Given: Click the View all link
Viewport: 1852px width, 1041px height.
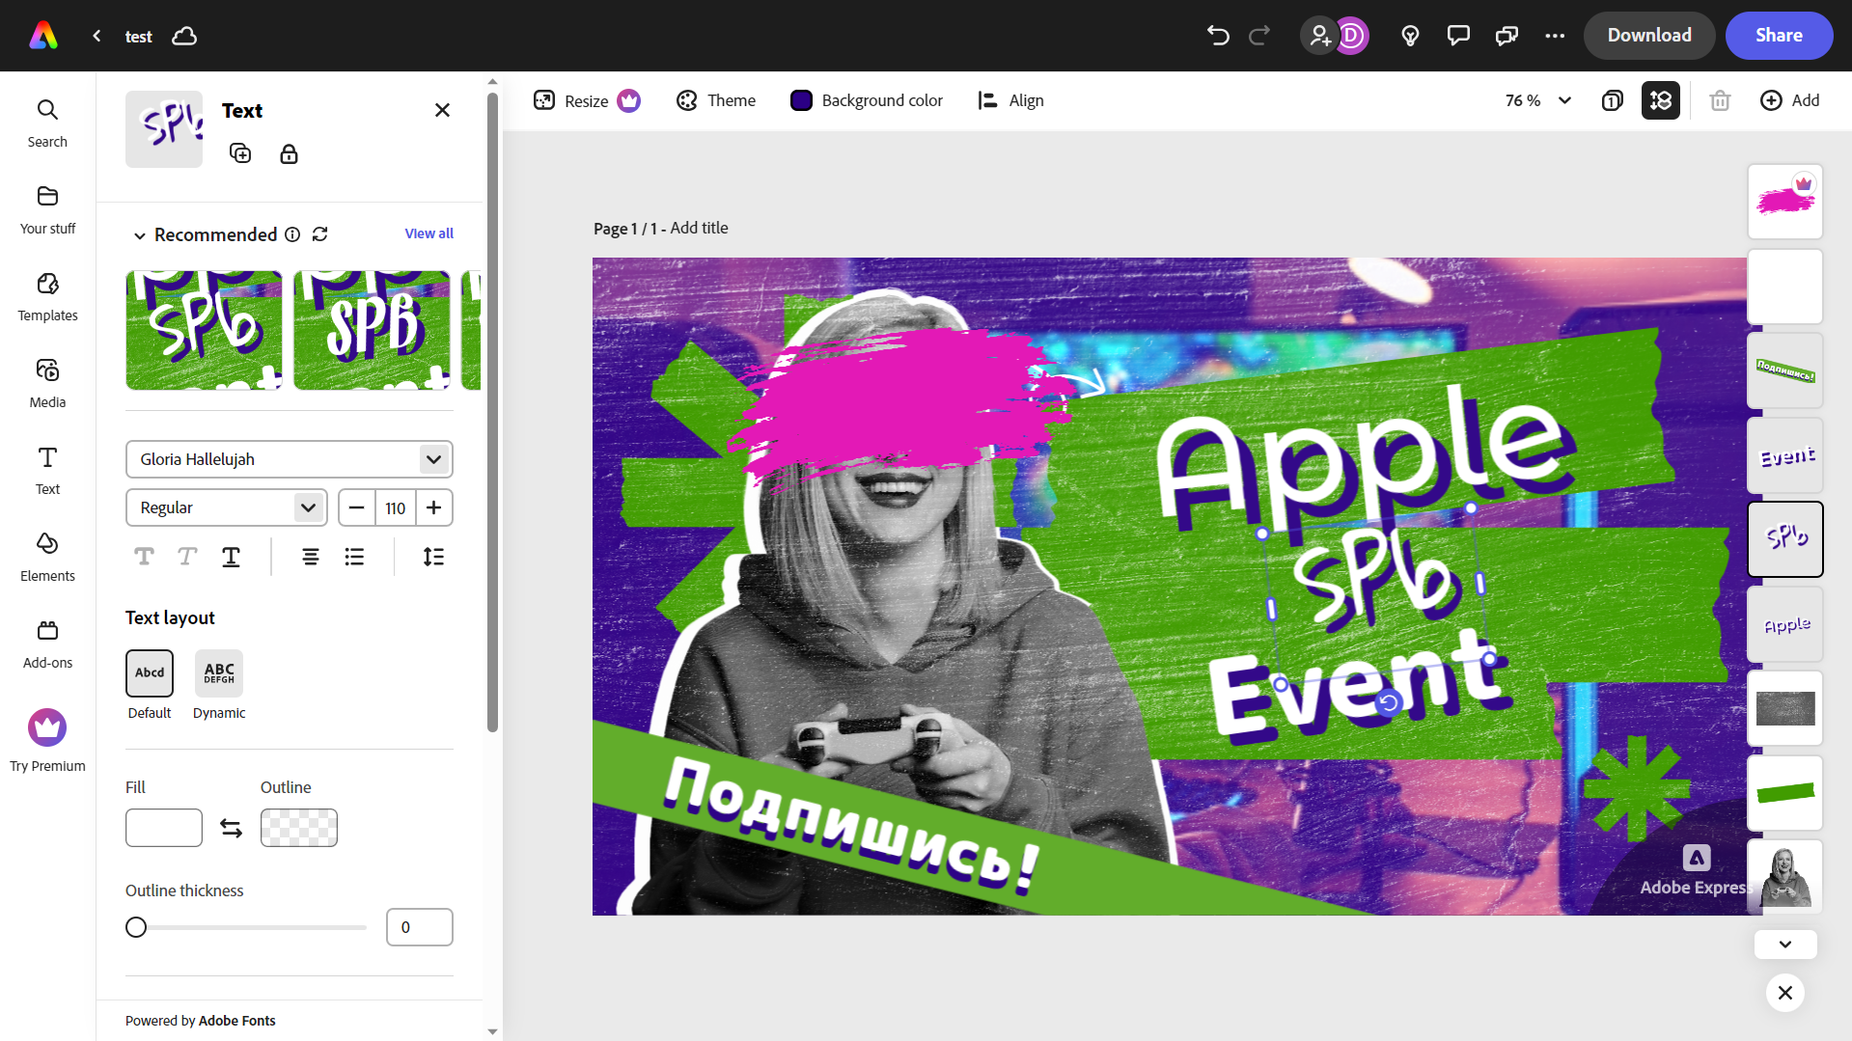Looking at the screenshot, I should pyautogui.click(x=428, y=233).
